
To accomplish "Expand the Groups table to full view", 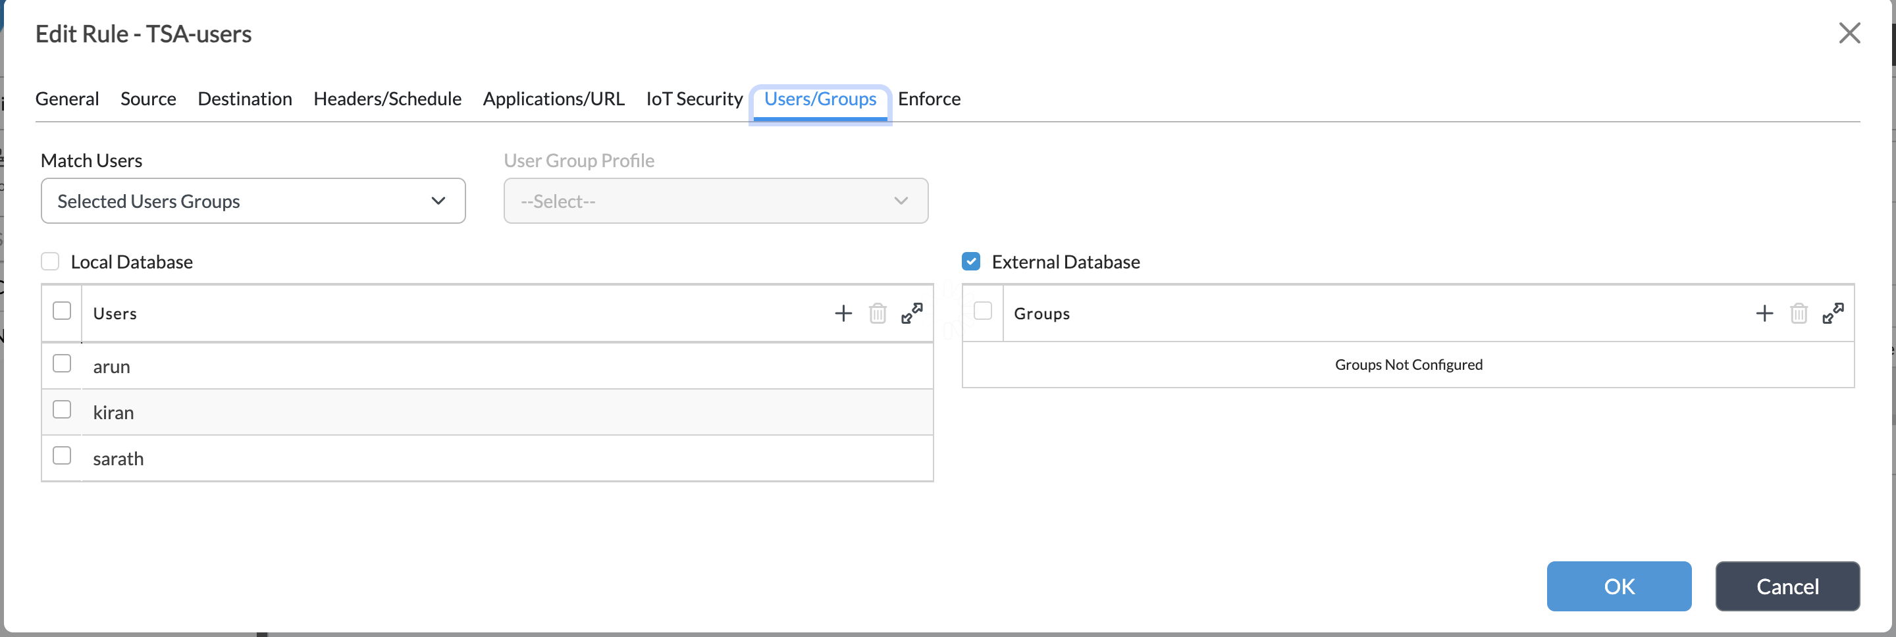I will [1833, 313].
